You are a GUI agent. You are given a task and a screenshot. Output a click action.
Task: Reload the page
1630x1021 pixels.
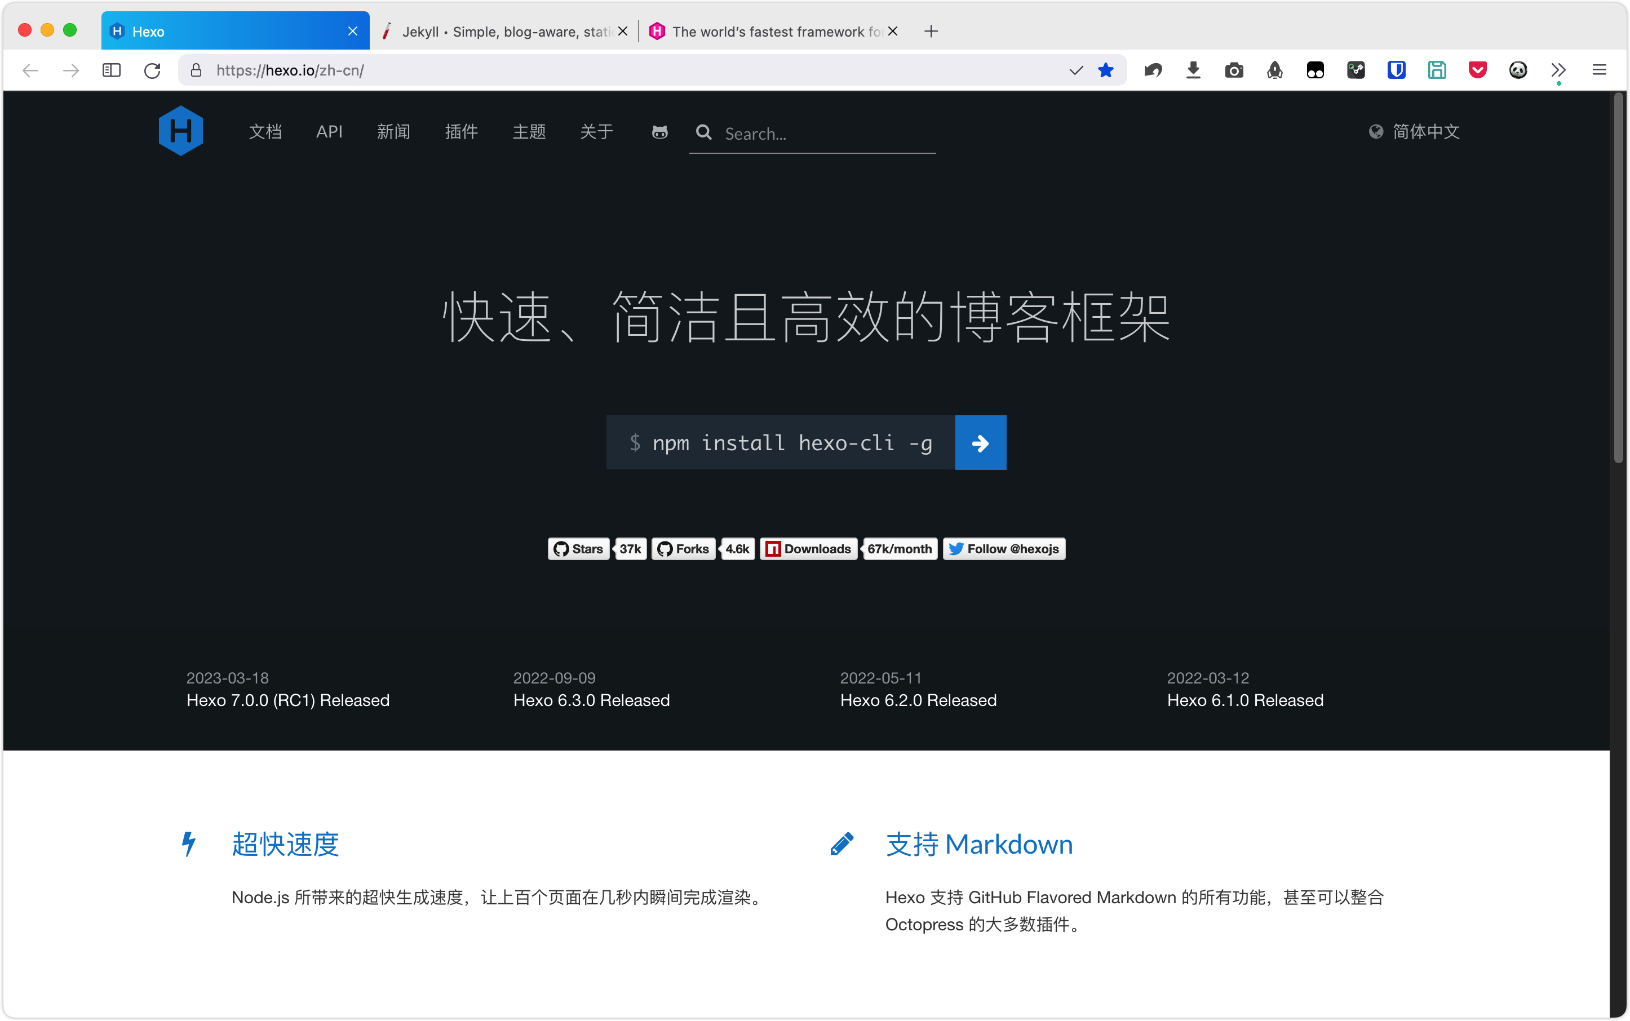[x=153, y=70]
